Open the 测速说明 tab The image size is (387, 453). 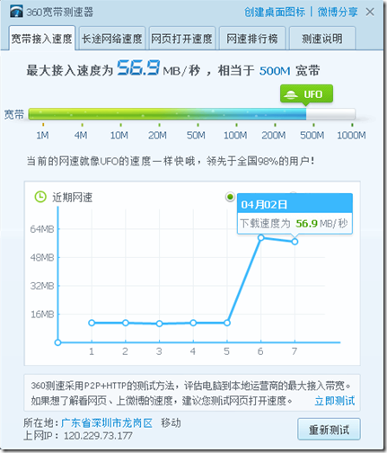322,39
